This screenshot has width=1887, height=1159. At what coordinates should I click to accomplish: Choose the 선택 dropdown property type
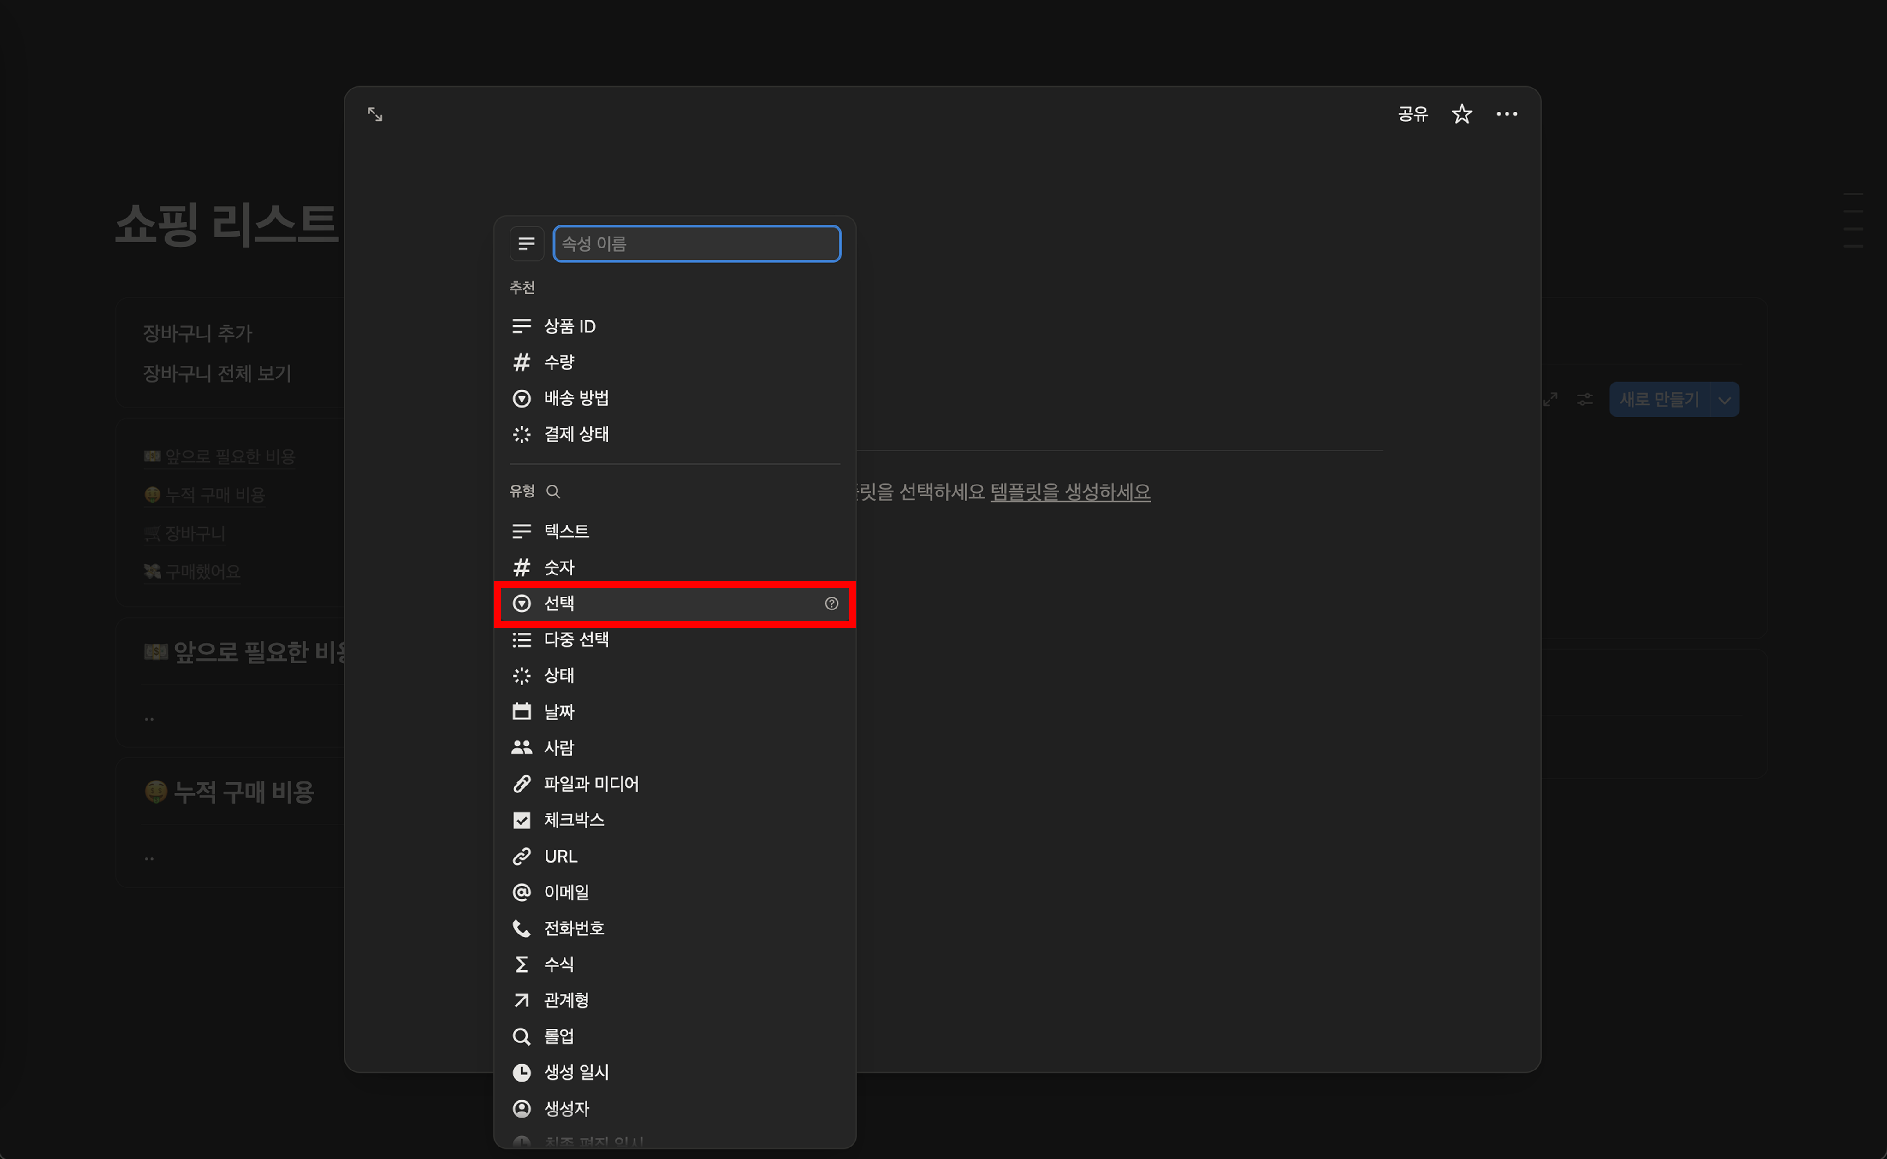click(559, 604)
